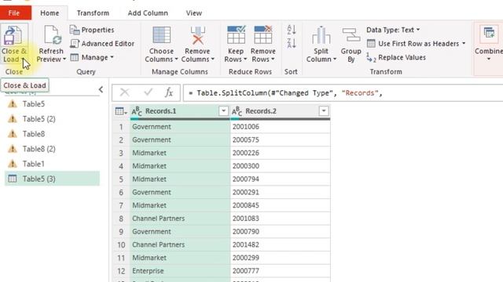This screenshot has height=282, width=503.
Task: Click cell with value 2000794
Action: coord(280,179)
